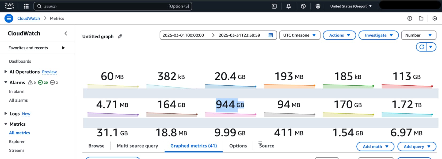Image resolution: width=442 pixels, height=159 pixels.
Task: Collapse the Alarms section
Action: click(x=6, y=82)
